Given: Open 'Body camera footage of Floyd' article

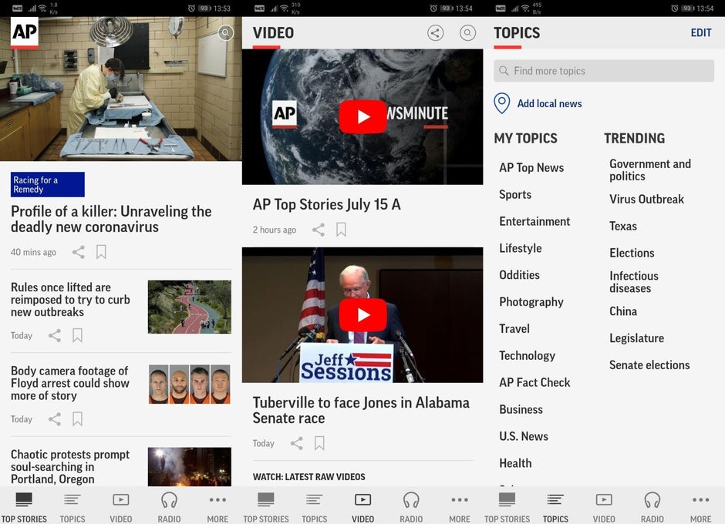Looking at the screenshot, I should point(70,383).
